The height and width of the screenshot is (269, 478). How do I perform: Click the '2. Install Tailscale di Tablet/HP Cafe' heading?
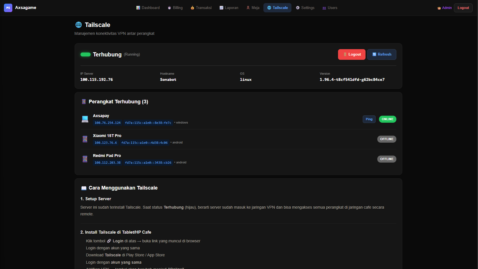116,232
